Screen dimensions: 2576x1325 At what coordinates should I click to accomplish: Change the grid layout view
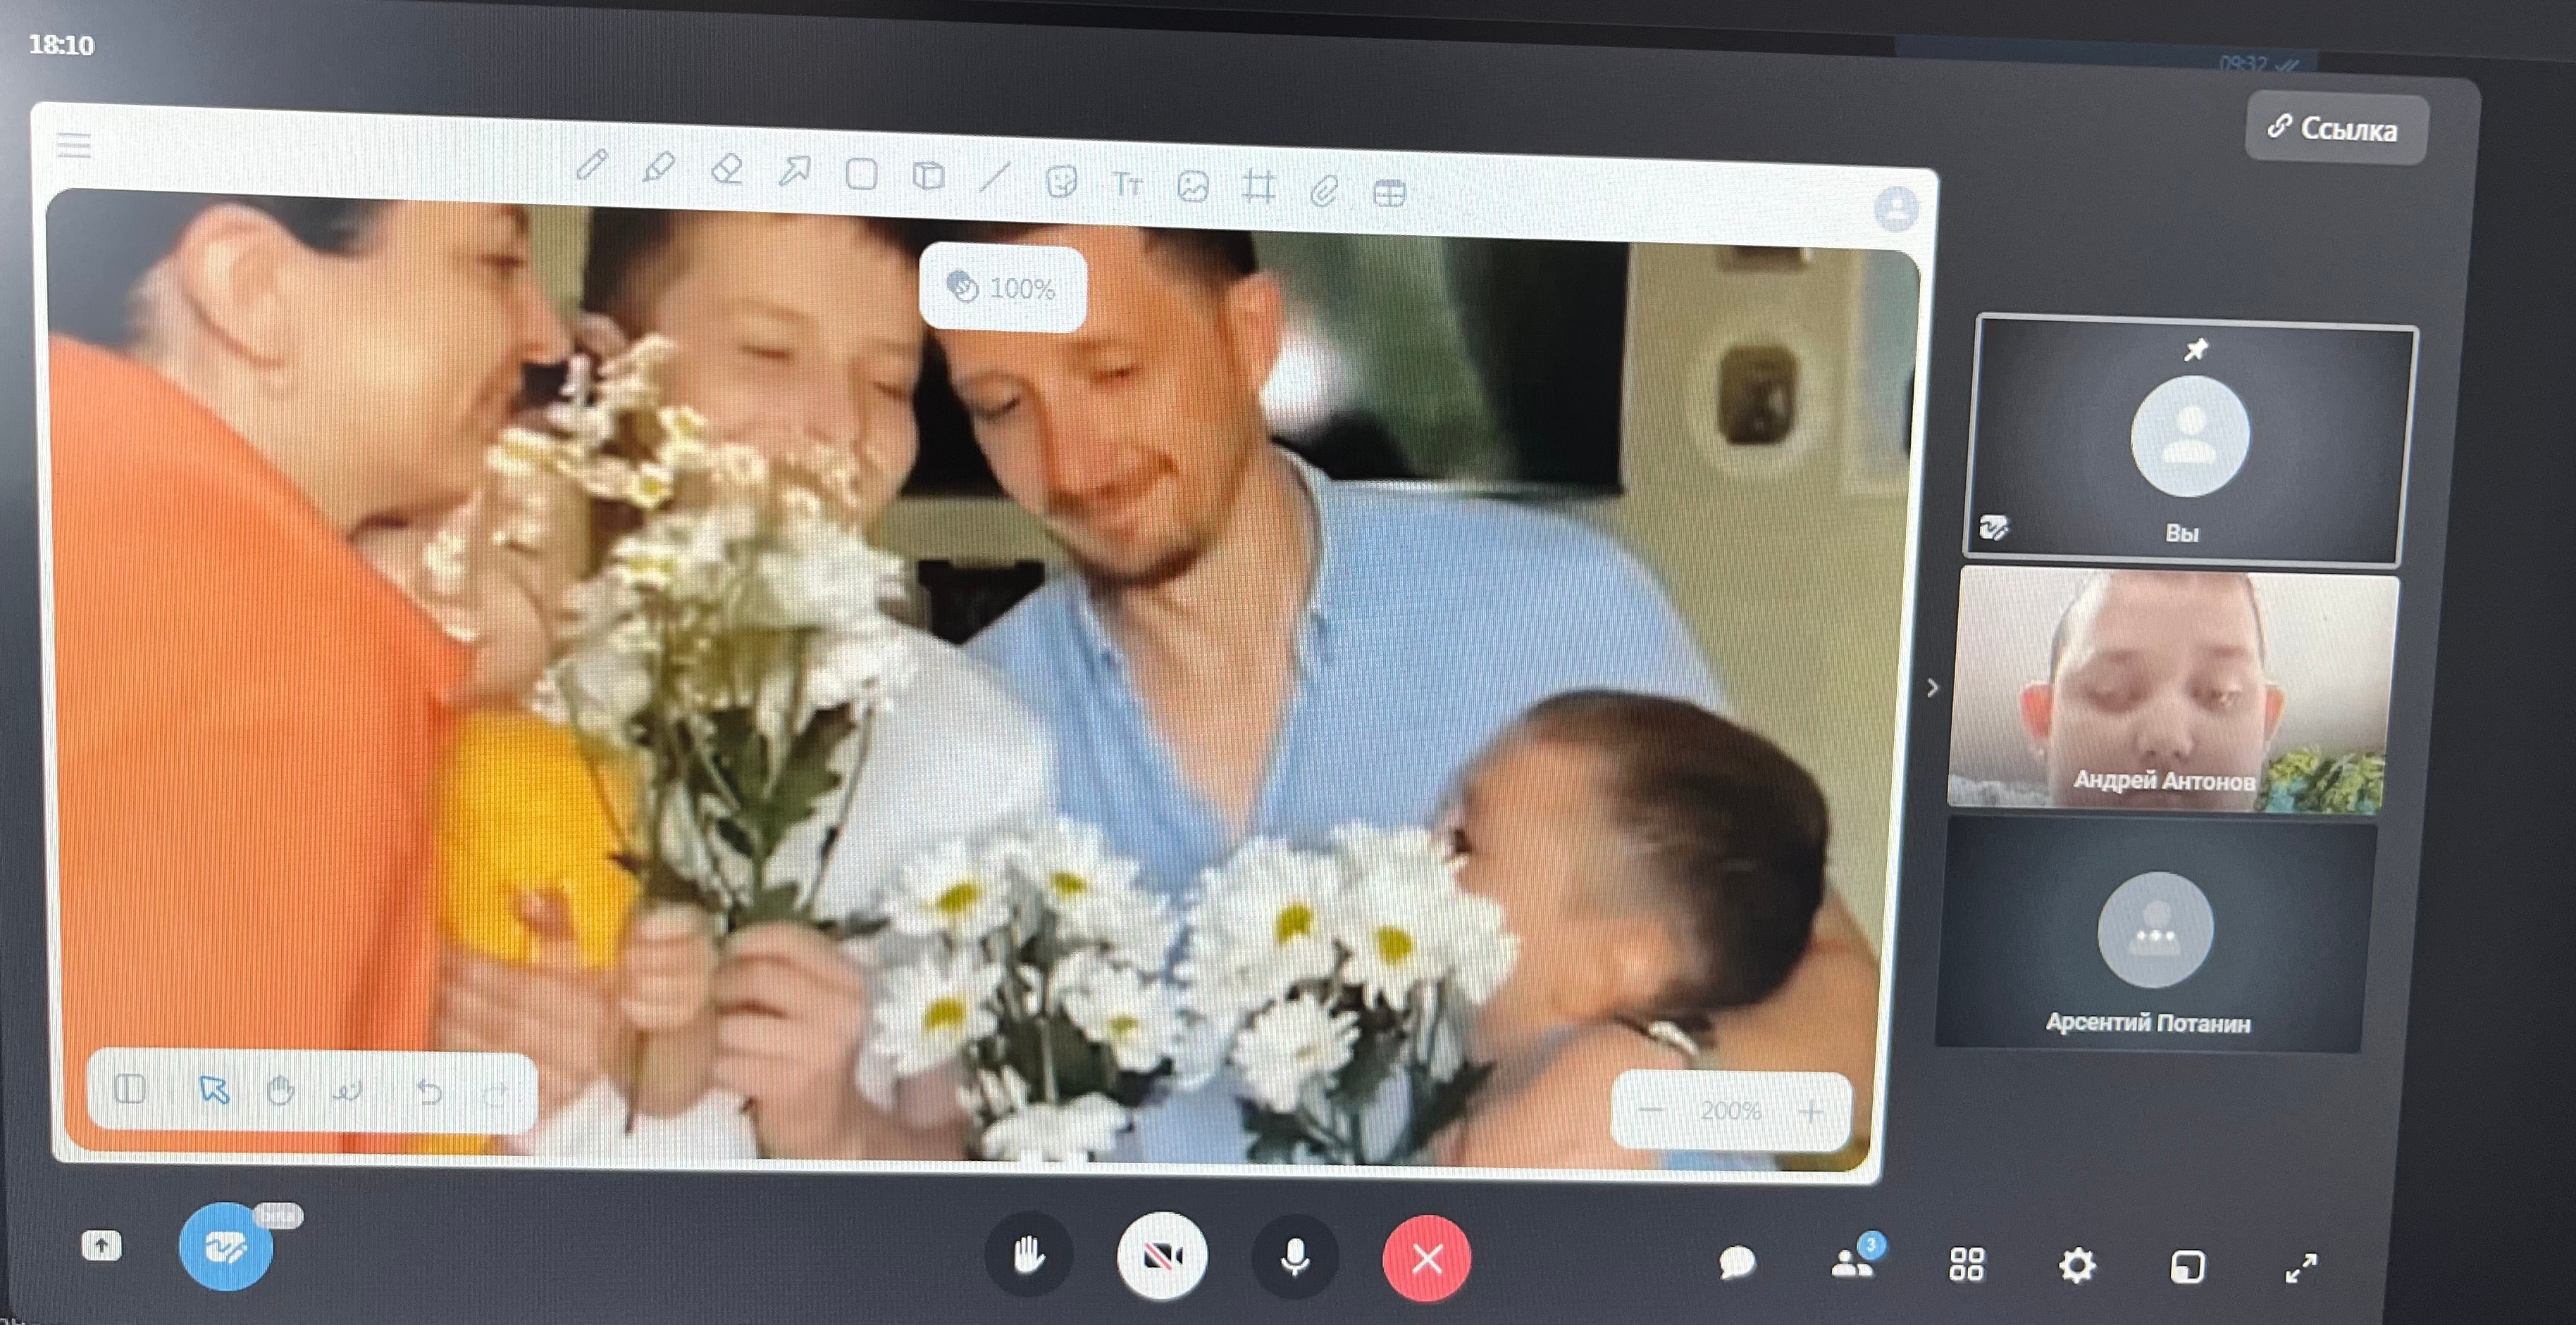pyautogui.click(x=1966, y=1264)
